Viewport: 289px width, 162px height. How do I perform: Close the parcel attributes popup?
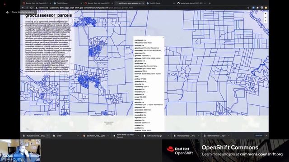tap(163, 37)
